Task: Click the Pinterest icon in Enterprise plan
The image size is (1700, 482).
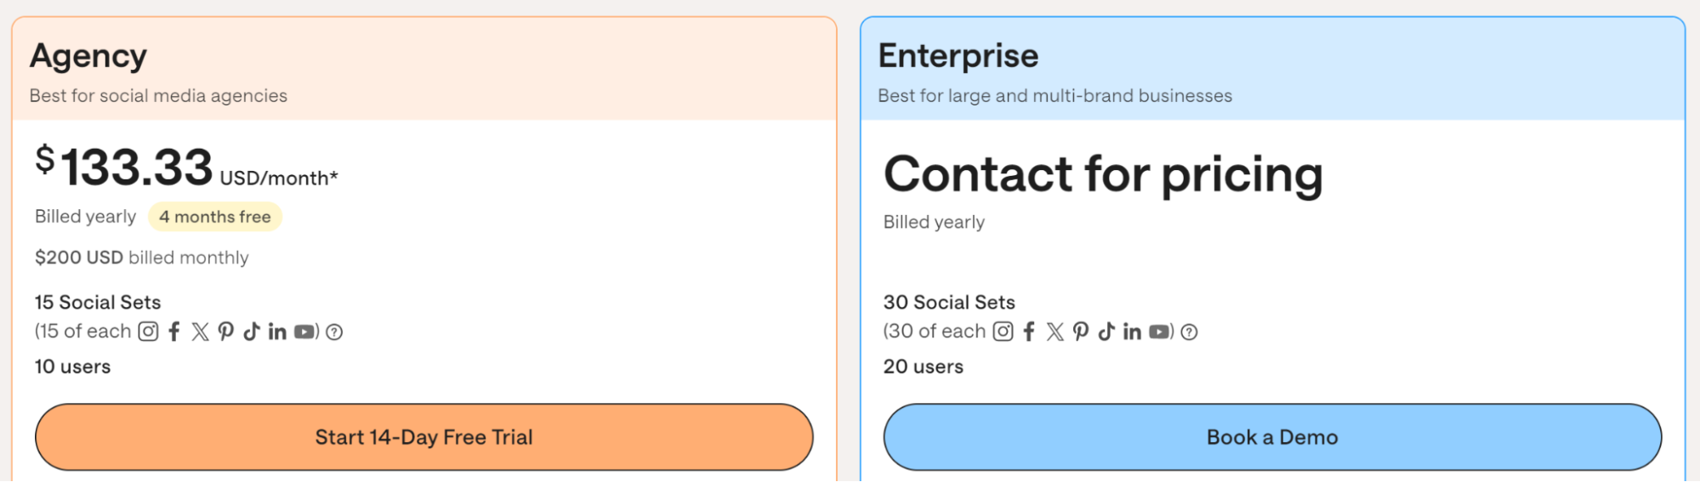Action: 1080,332
